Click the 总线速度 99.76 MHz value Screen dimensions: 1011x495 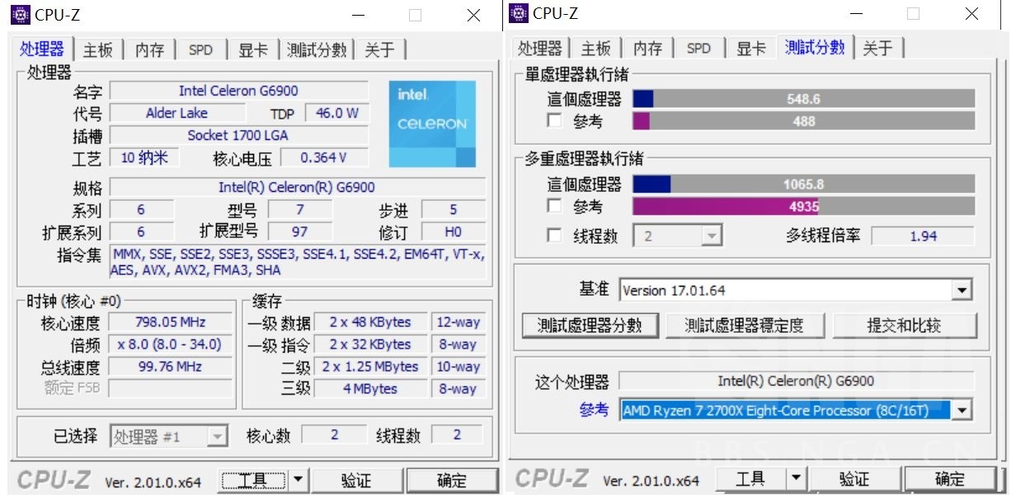point(171,367)
